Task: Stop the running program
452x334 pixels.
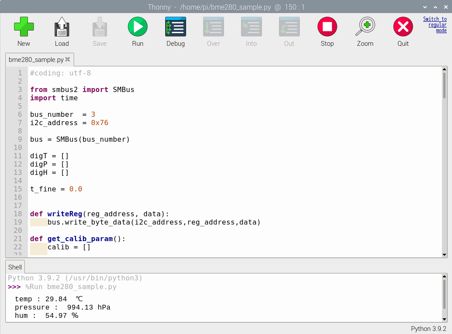Action: pos(327,26)
